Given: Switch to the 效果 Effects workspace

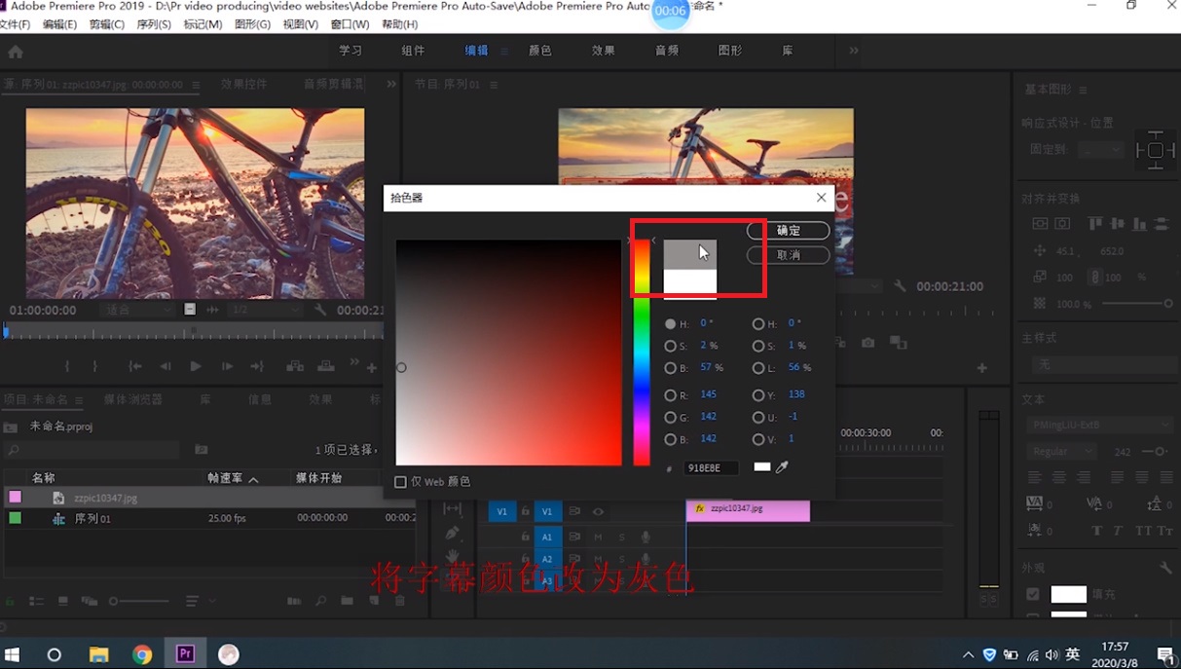Looking at the screenshot, I should coord(603,51).
